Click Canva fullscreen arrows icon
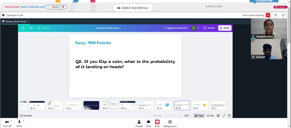The height and width of the screenshot is (128, 291). click(x=223, y=116)
